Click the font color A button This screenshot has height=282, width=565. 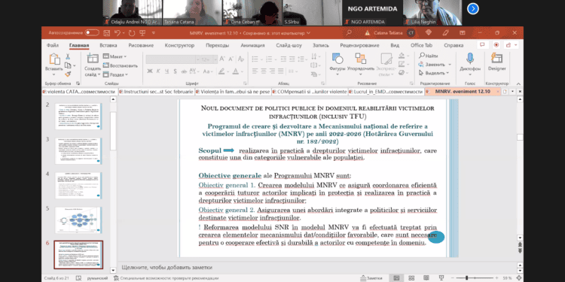[235, 71]
